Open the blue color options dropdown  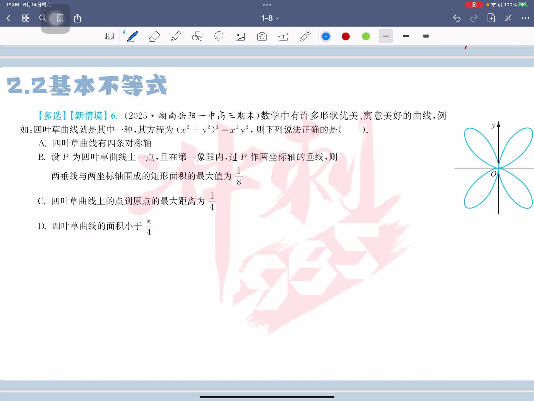[x=326, y=36]
